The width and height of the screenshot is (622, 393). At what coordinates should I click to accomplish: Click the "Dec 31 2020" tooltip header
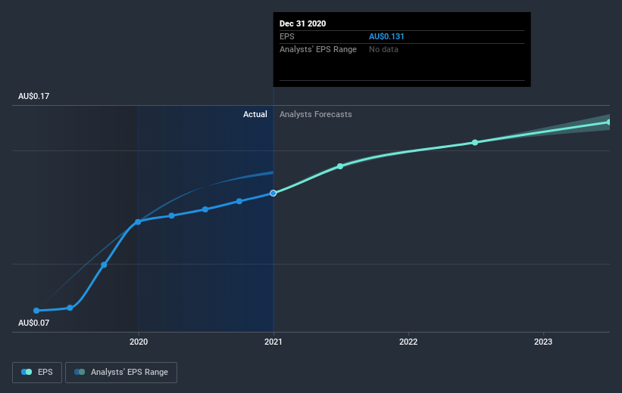click(x=302, y=23)
